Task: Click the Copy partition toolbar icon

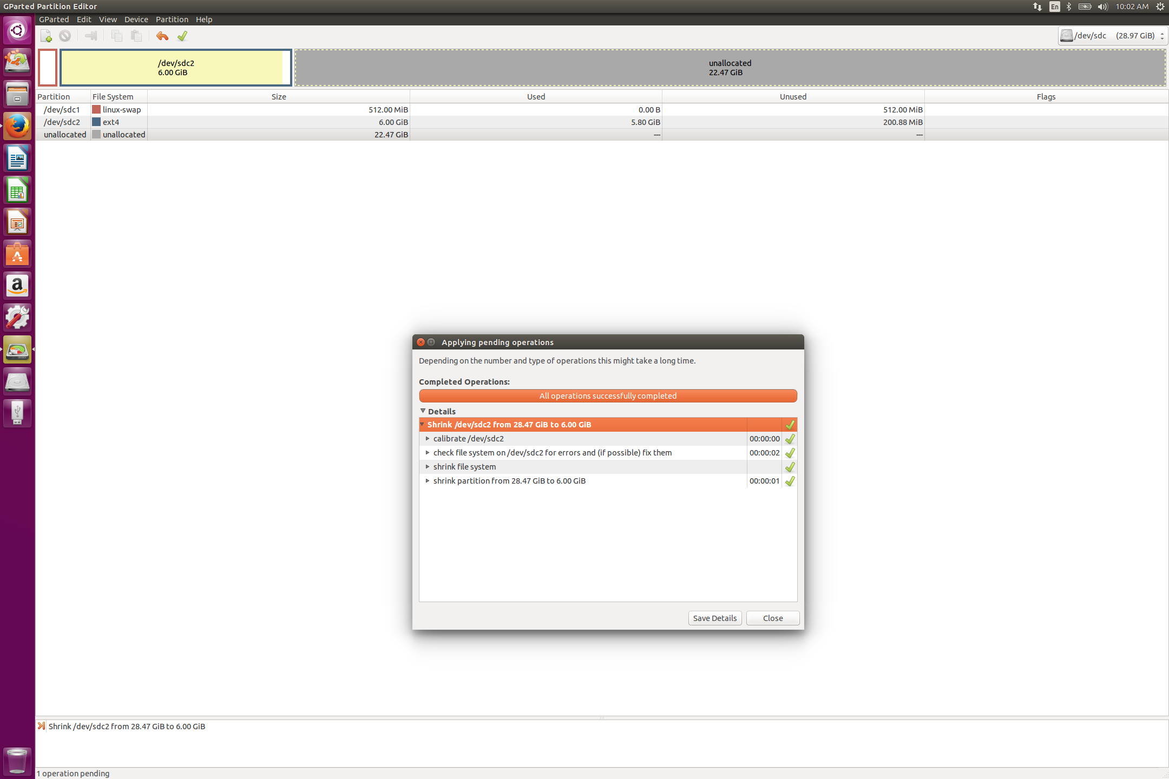Action: coord(116,36)
